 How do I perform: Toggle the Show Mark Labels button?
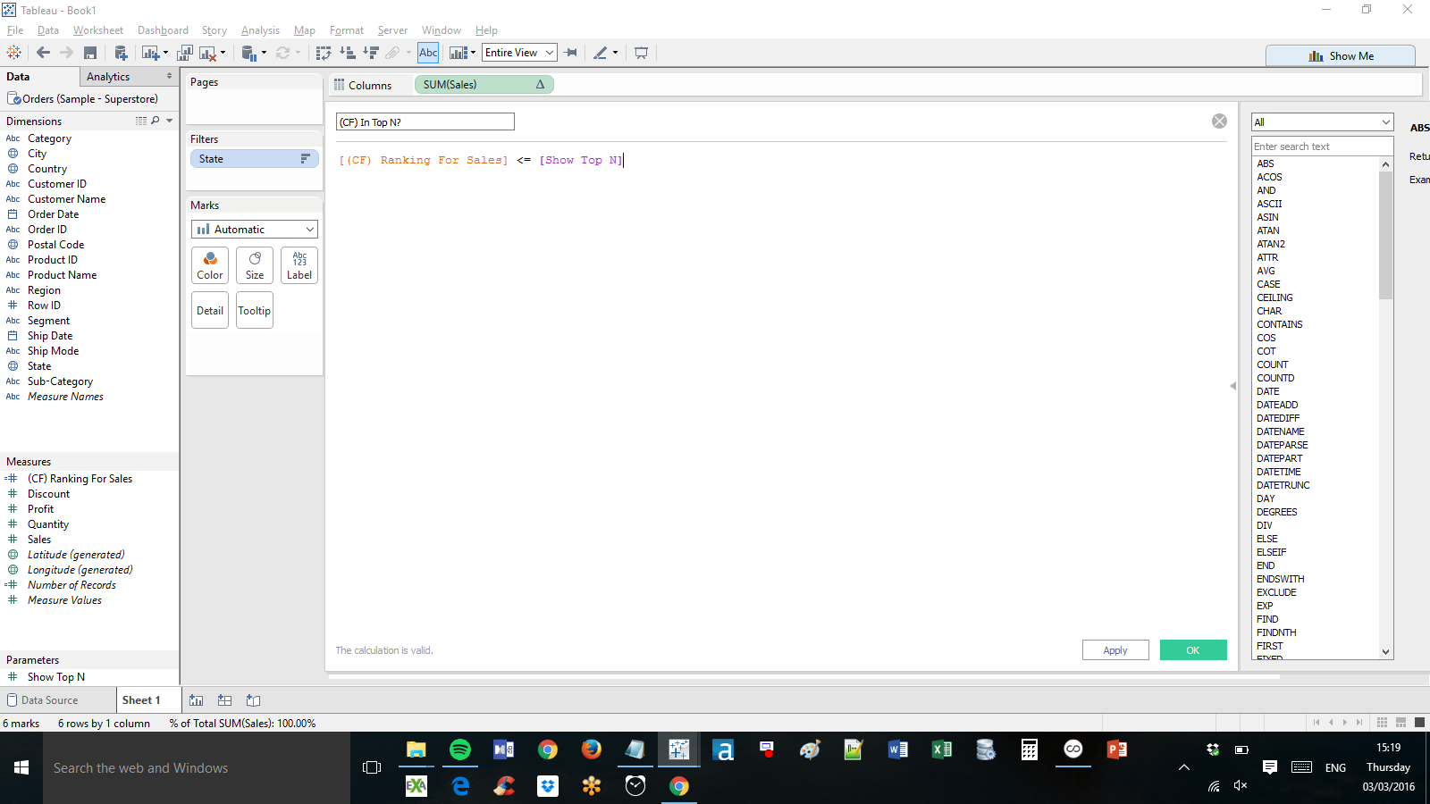pos(428,53)
